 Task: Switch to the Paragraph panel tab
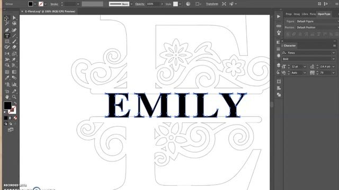click(313, 14)
